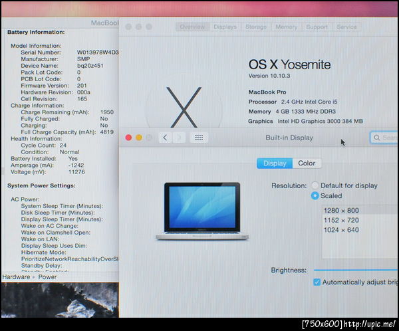Click the Cycle Count value 24
This screenshot has width=399, height=331.
click(x=63, y=146)
